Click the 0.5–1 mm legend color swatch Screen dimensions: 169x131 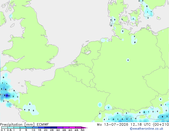pos(11,128)
